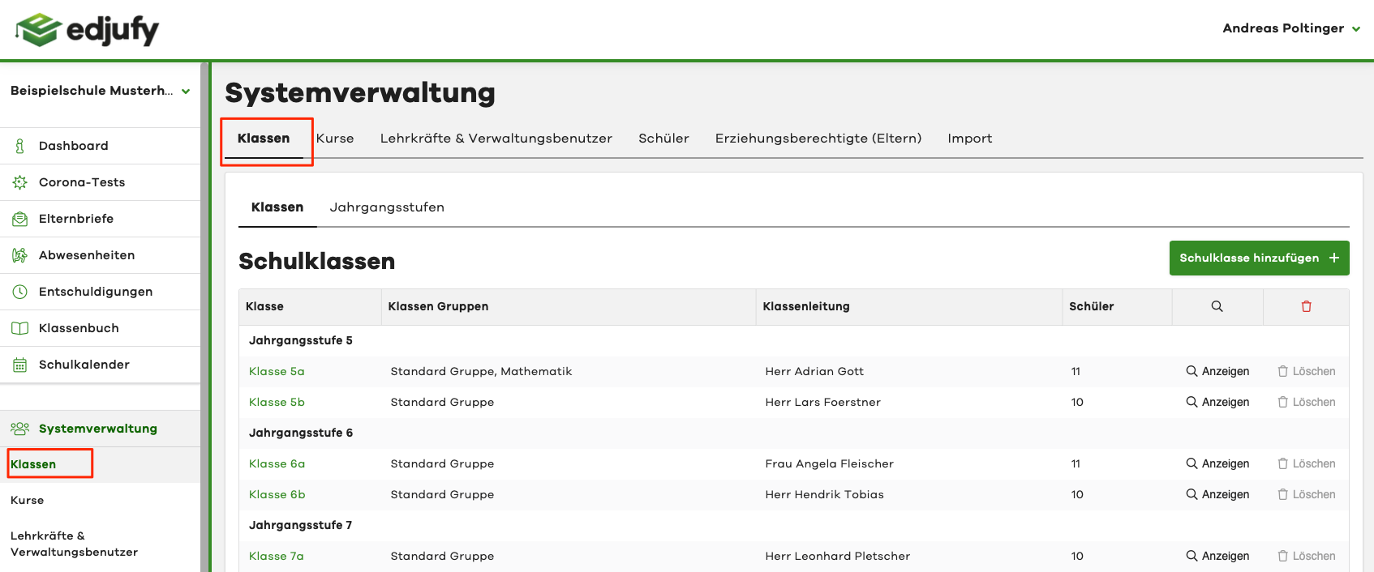The image size is (1374, 572).
Task: Click the search magnifier in table header
Action: pos(1217,306)
